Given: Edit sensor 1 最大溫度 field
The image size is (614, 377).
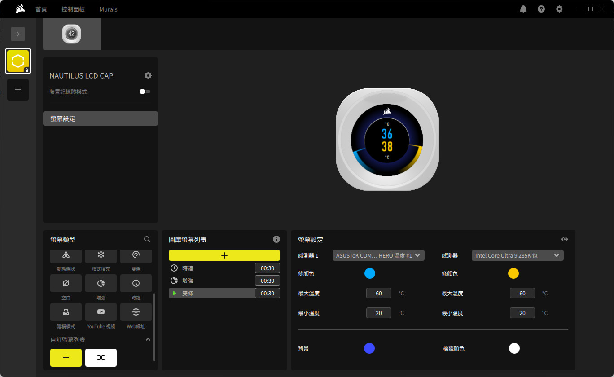Looking at the screenshot, I should pos(379,293).
